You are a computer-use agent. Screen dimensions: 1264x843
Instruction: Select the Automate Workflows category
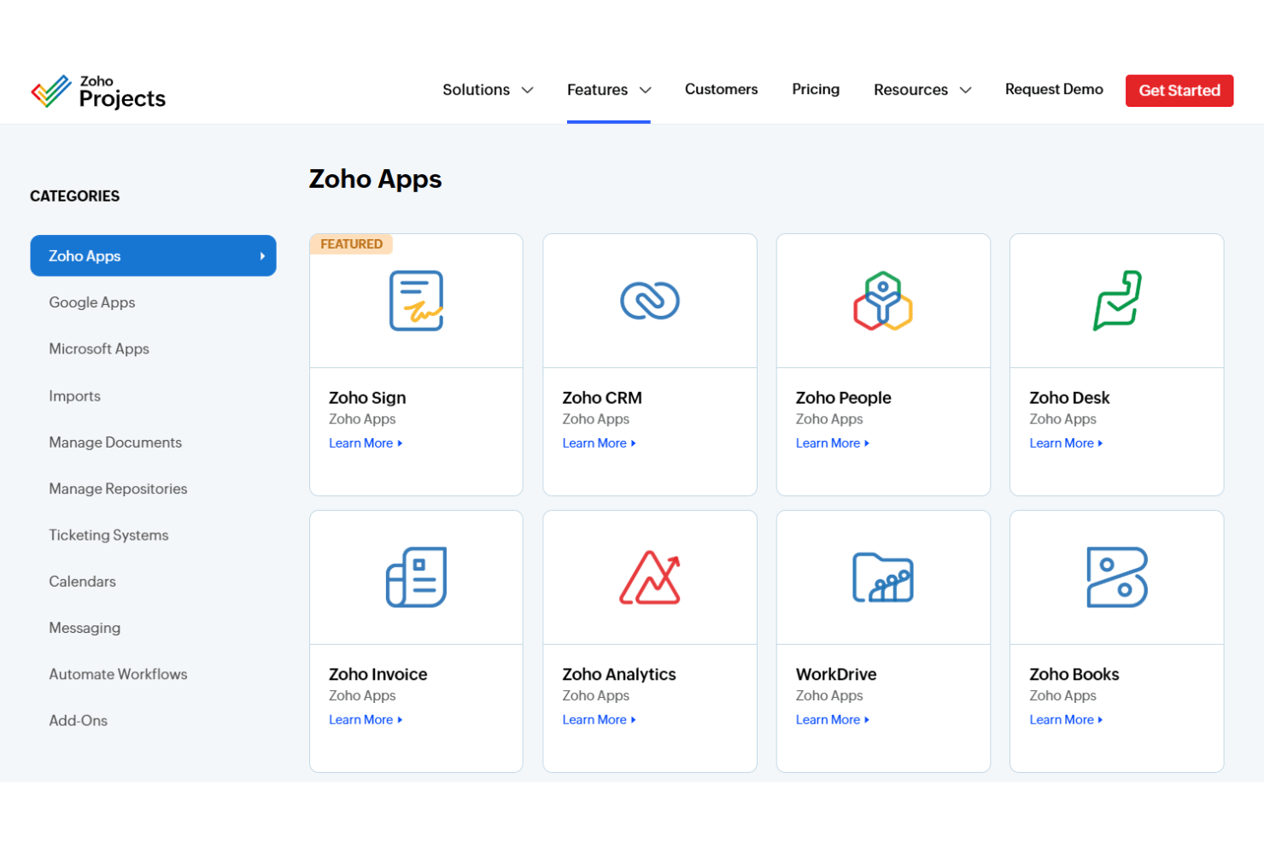[118, 674]
